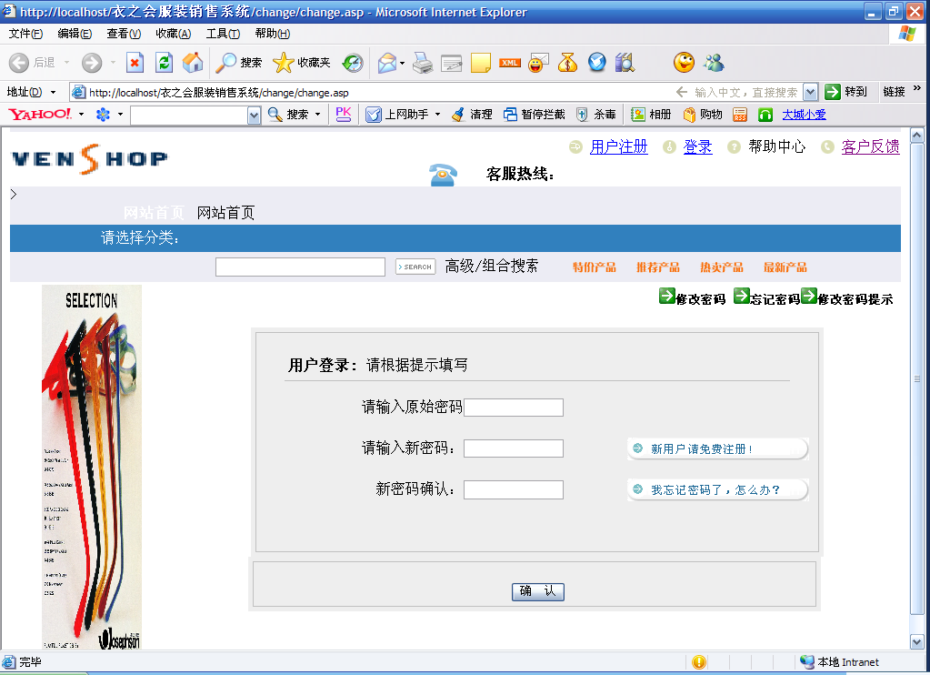Click the 大城小爱 link in toolbar
930x675 pixels.
click(804, 114)
